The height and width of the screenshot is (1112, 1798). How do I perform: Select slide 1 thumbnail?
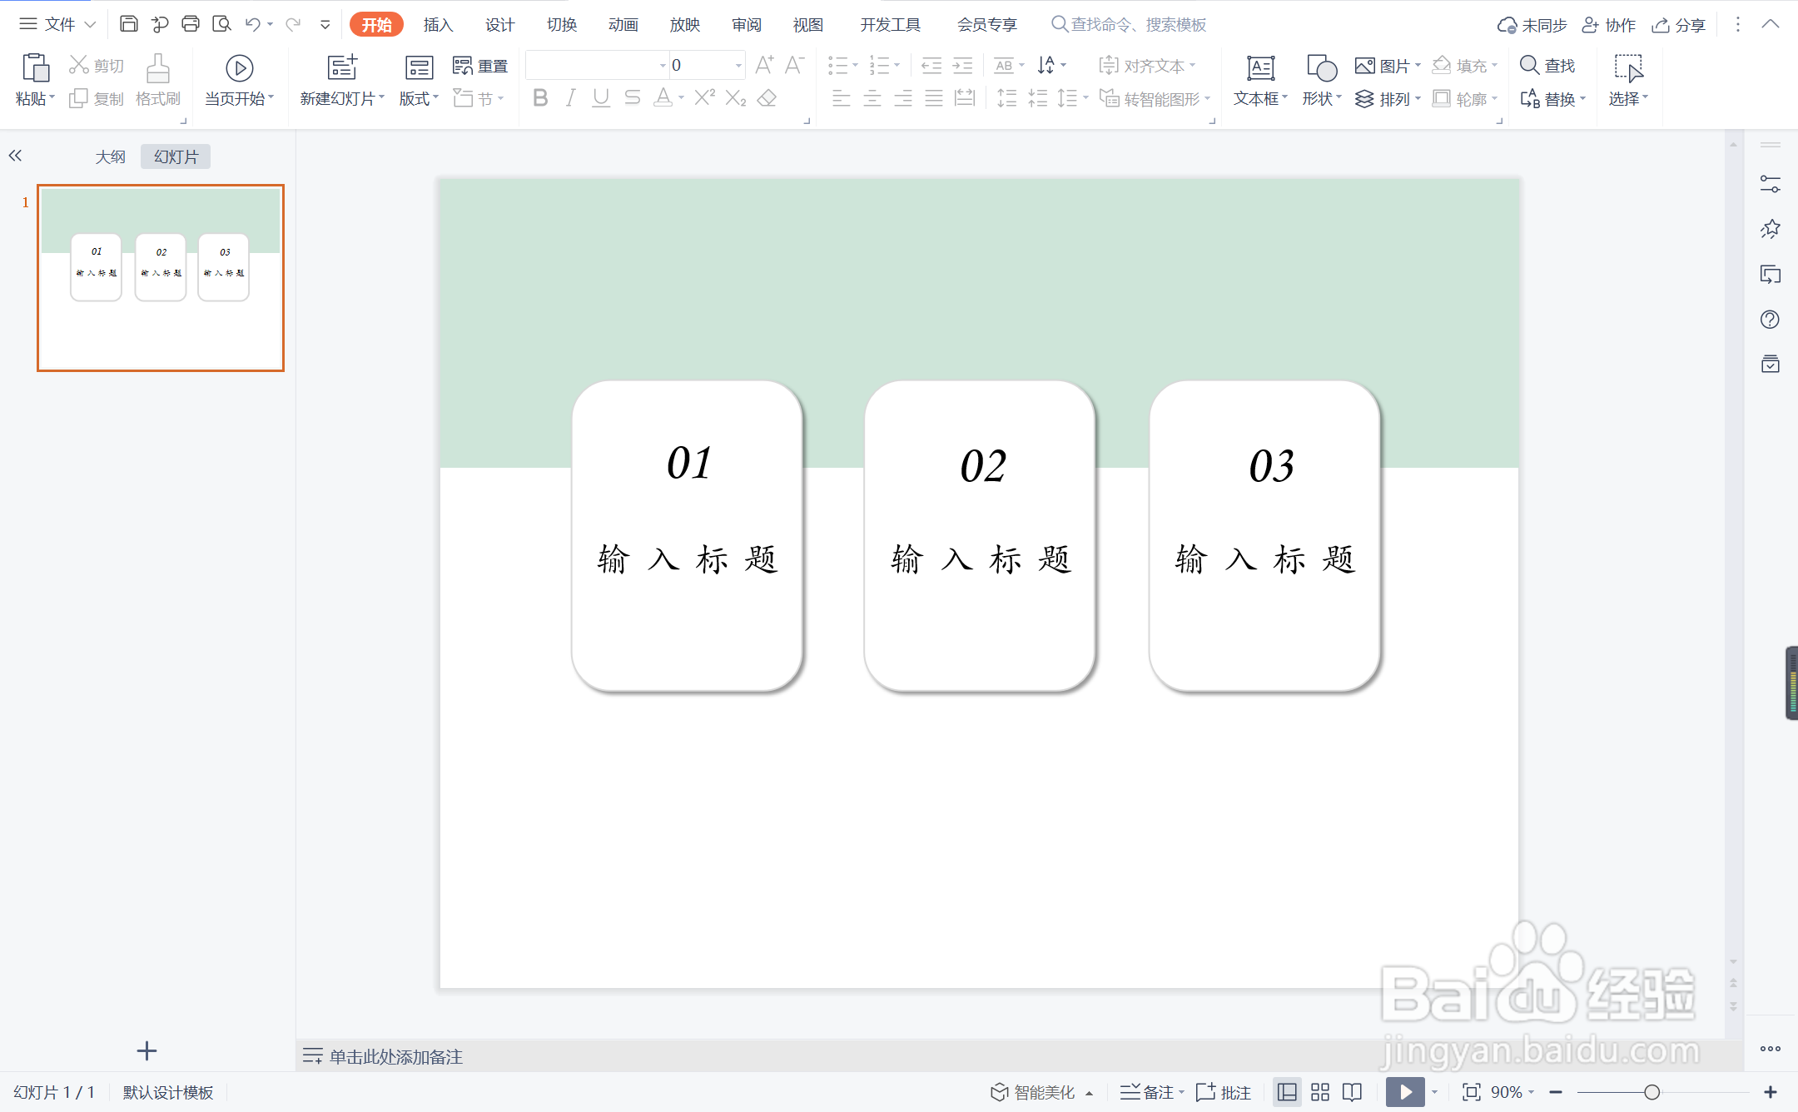[x=161, y=278]
